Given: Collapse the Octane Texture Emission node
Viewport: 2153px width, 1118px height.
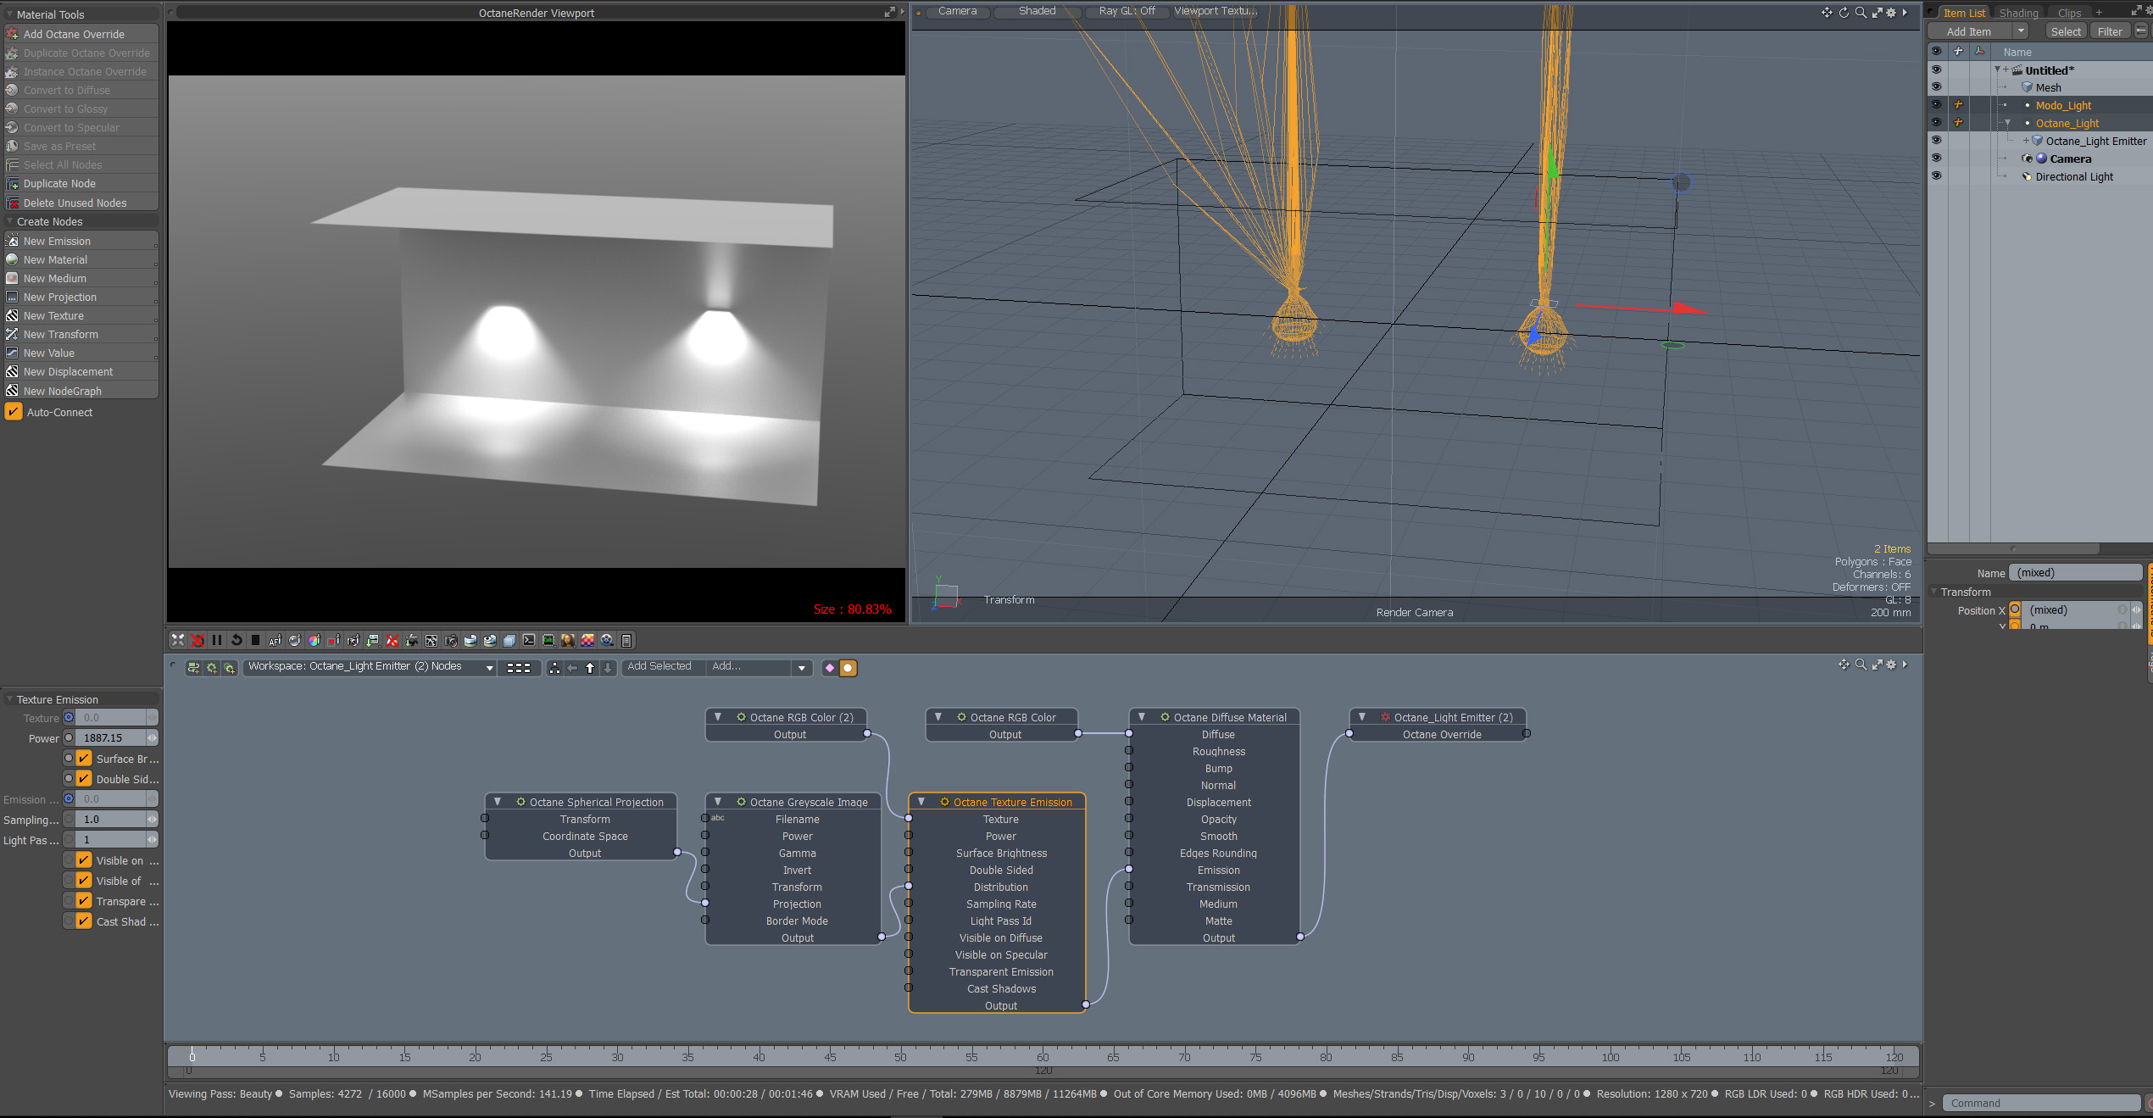Looking at the screenshot, I should click(921, 802).
